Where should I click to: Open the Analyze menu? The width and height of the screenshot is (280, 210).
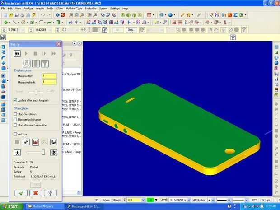point(28,9)
